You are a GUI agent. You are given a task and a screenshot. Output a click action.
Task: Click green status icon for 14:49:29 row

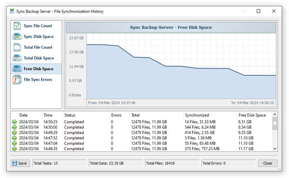coord(14,133)
